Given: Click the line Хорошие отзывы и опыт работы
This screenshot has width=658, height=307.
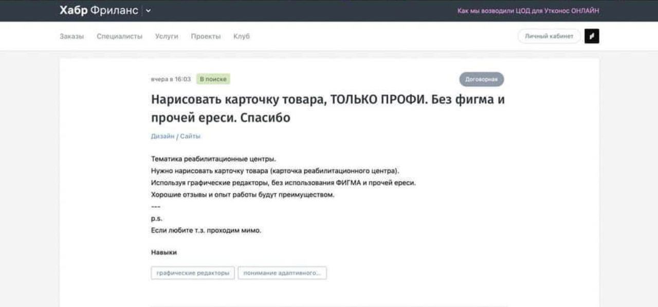Looking at the screenshot, I should click(x=243, y=195).
